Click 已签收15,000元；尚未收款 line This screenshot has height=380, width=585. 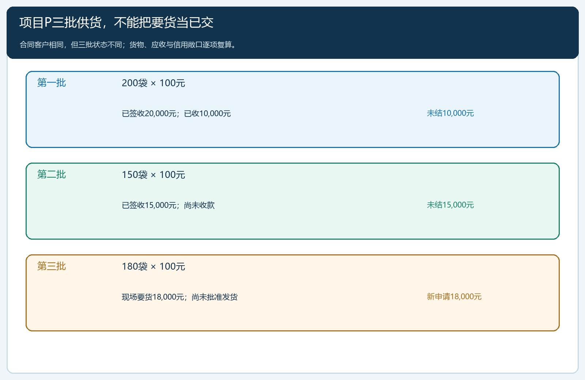[168, 205]
